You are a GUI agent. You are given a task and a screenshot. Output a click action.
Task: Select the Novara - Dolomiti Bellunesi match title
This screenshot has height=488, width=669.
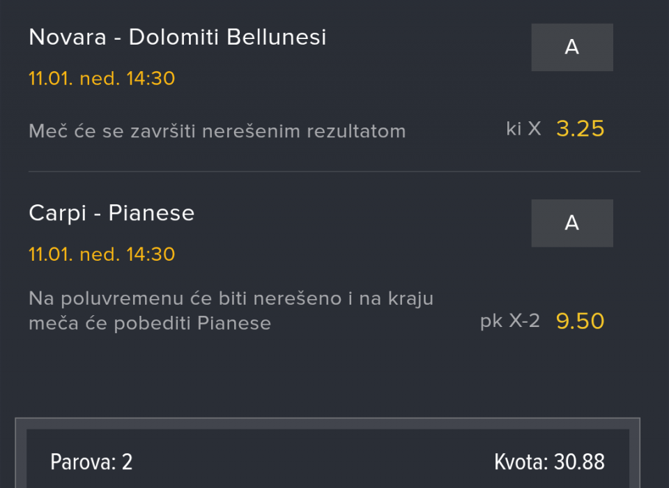(178, 38)
